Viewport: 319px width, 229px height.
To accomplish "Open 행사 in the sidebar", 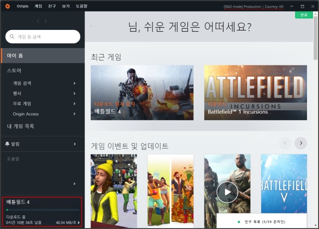I will point(17,94).
